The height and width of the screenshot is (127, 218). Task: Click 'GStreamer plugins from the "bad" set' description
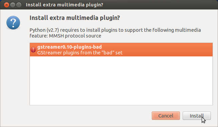[80, 53]
